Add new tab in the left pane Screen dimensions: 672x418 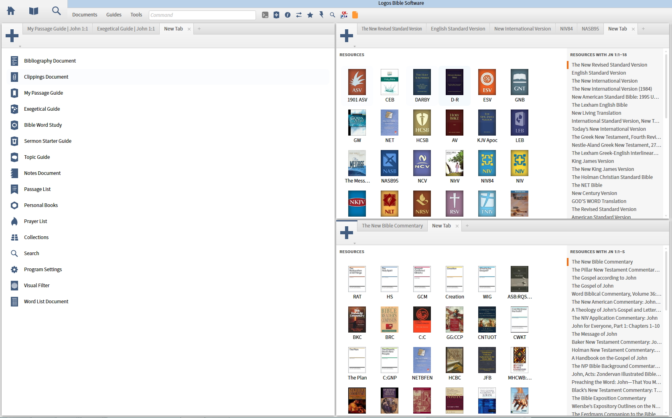(x=199, y=29)
